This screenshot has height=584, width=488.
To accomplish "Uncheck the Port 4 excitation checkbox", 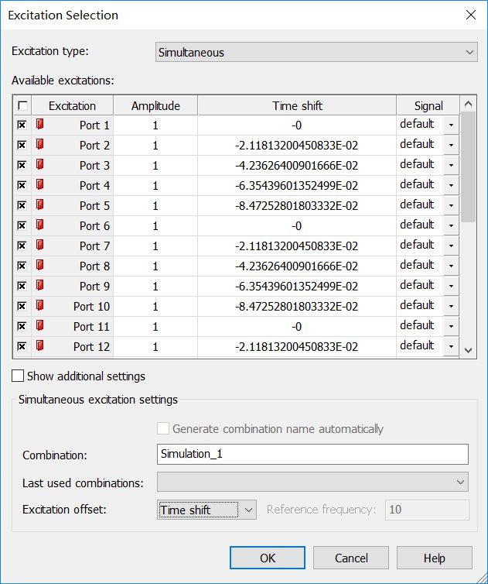I will [x=22, y=185].
